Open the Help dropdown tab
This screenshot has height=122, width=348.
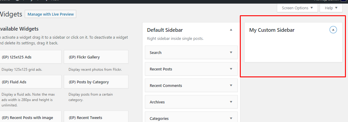pyautogui.click(x=331, y=8)
